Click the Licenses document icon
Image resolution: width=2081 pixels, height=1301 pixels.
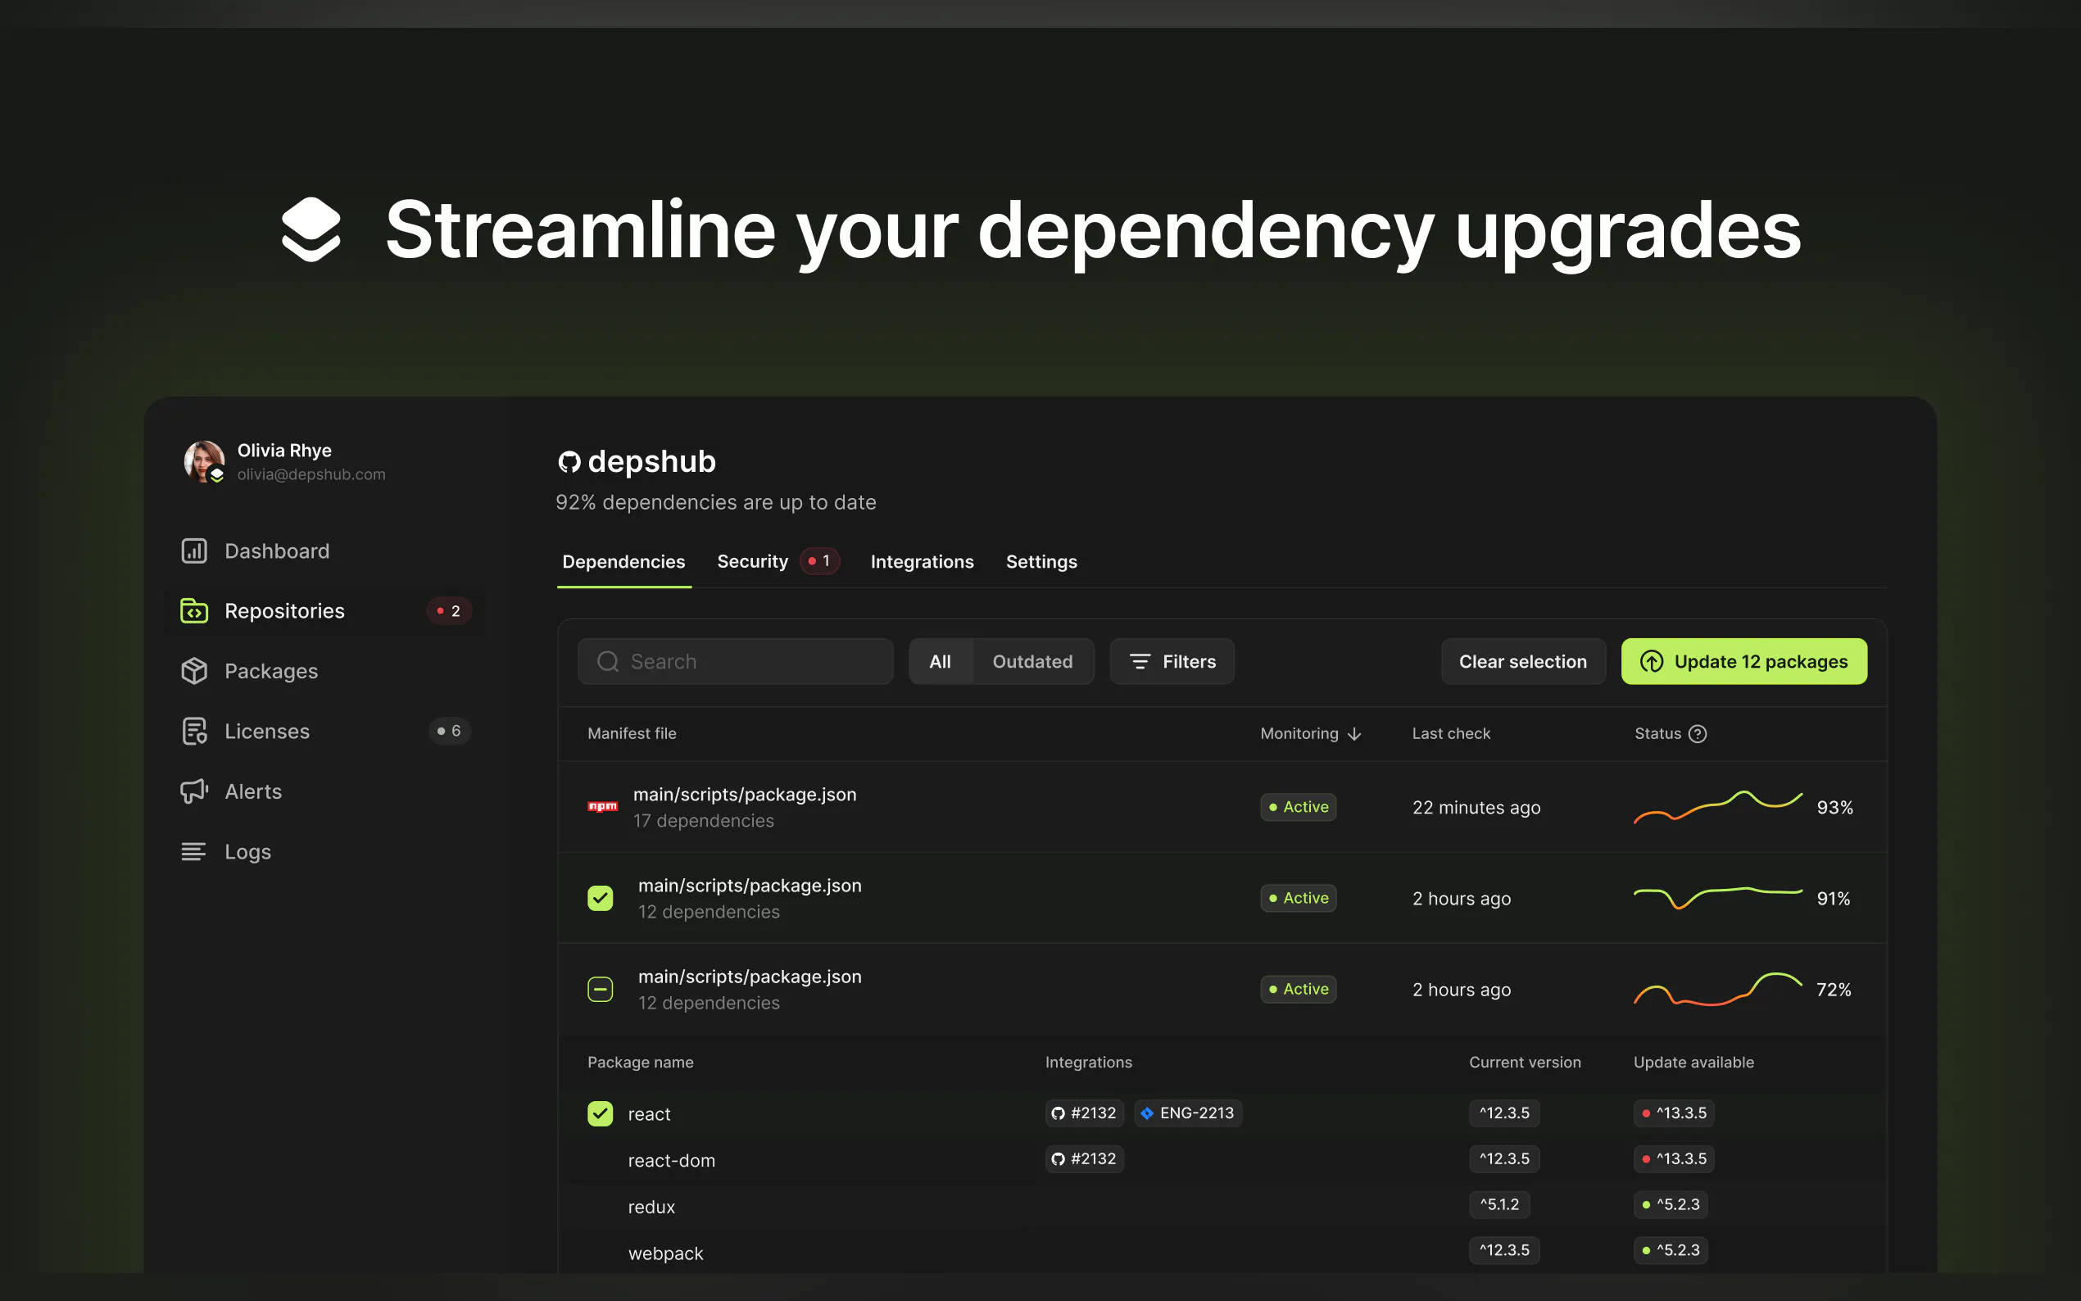193,732
